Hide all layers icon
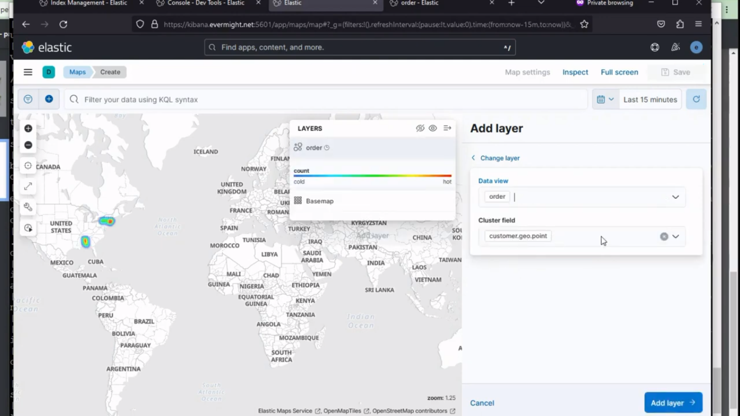 (x=420, y=128)
